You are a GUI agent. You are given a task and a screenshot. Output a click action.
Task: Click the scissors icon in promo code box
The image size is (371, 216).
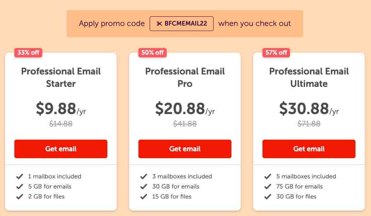(159, 23)
